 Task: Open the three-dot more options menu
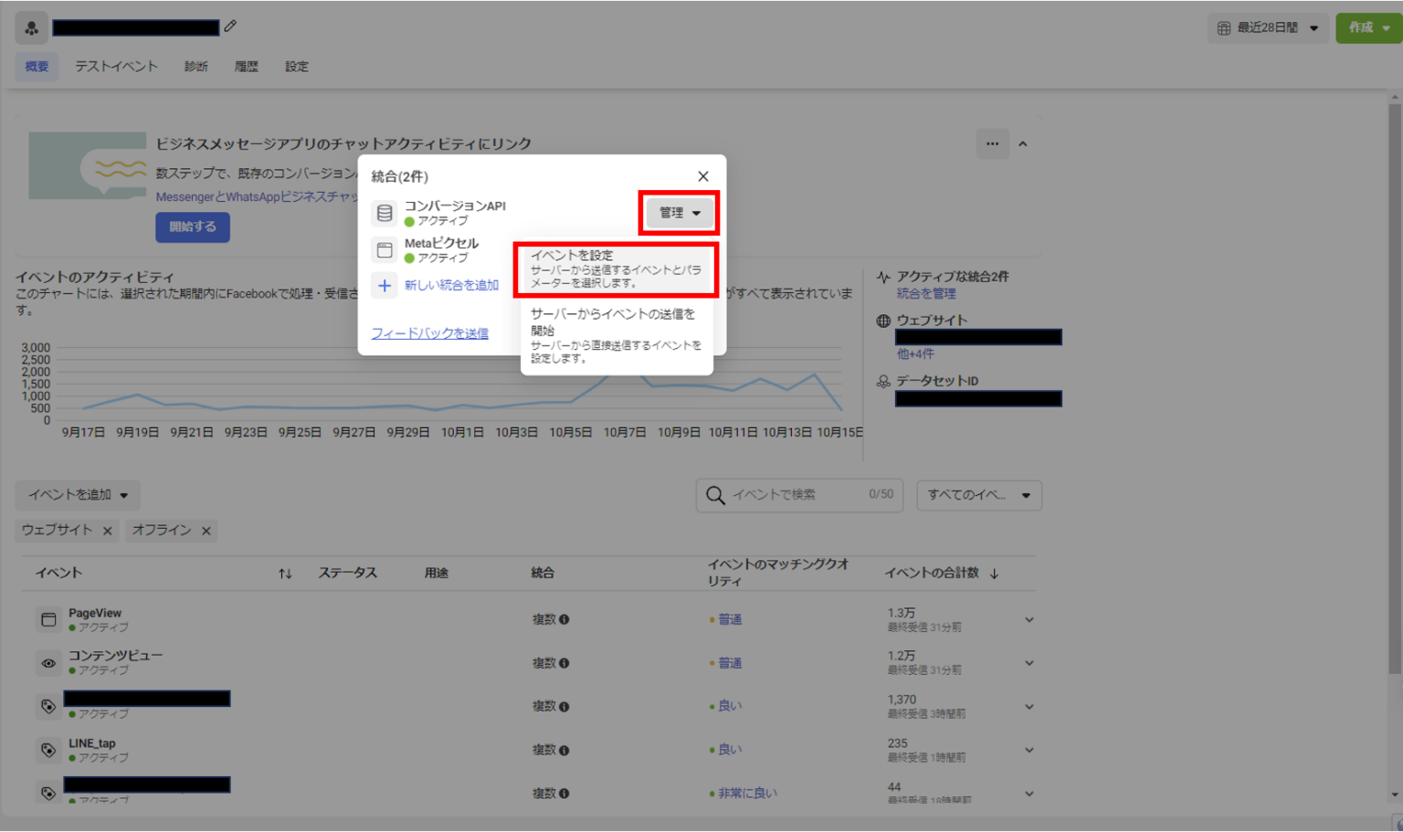click(992, 143)
